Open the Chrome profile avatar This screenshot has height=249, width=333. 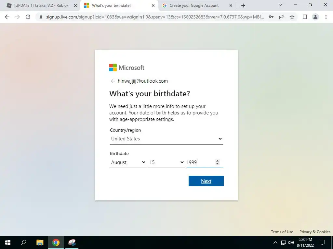315,17
